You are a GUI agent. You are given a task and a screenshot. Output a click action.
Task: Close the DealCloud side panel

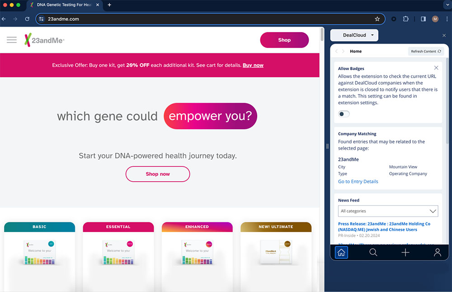[x=444, y=35]
